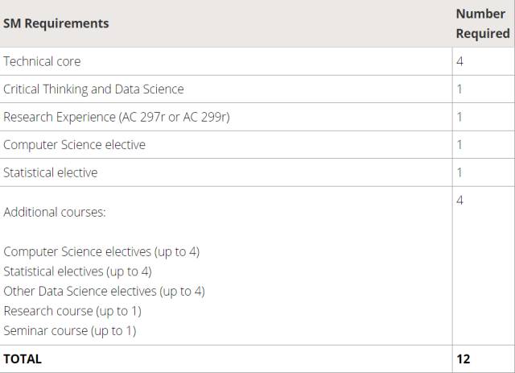
Task: Click the number 1 beside Statistical elective
Action: [x=459, y=172]
